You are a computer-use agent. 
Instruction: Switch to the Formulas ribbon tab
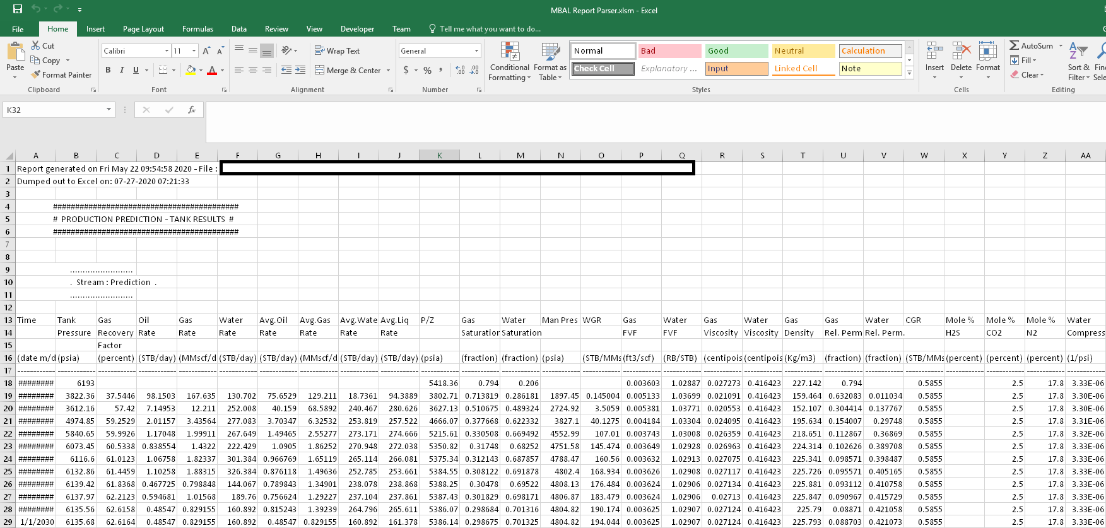[x=197, y=29]
